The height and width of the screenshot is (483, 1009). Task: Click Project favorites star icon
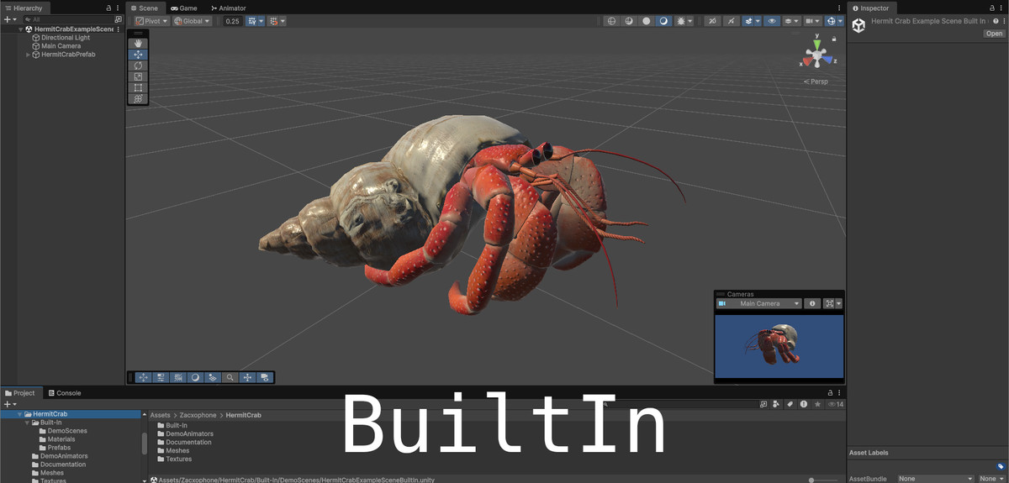click(x=817, y=404)
